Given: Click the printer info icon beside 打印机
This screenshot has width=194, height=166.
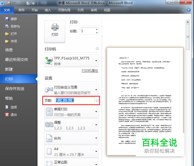Looking at the screenshot, I should [97, 48].
